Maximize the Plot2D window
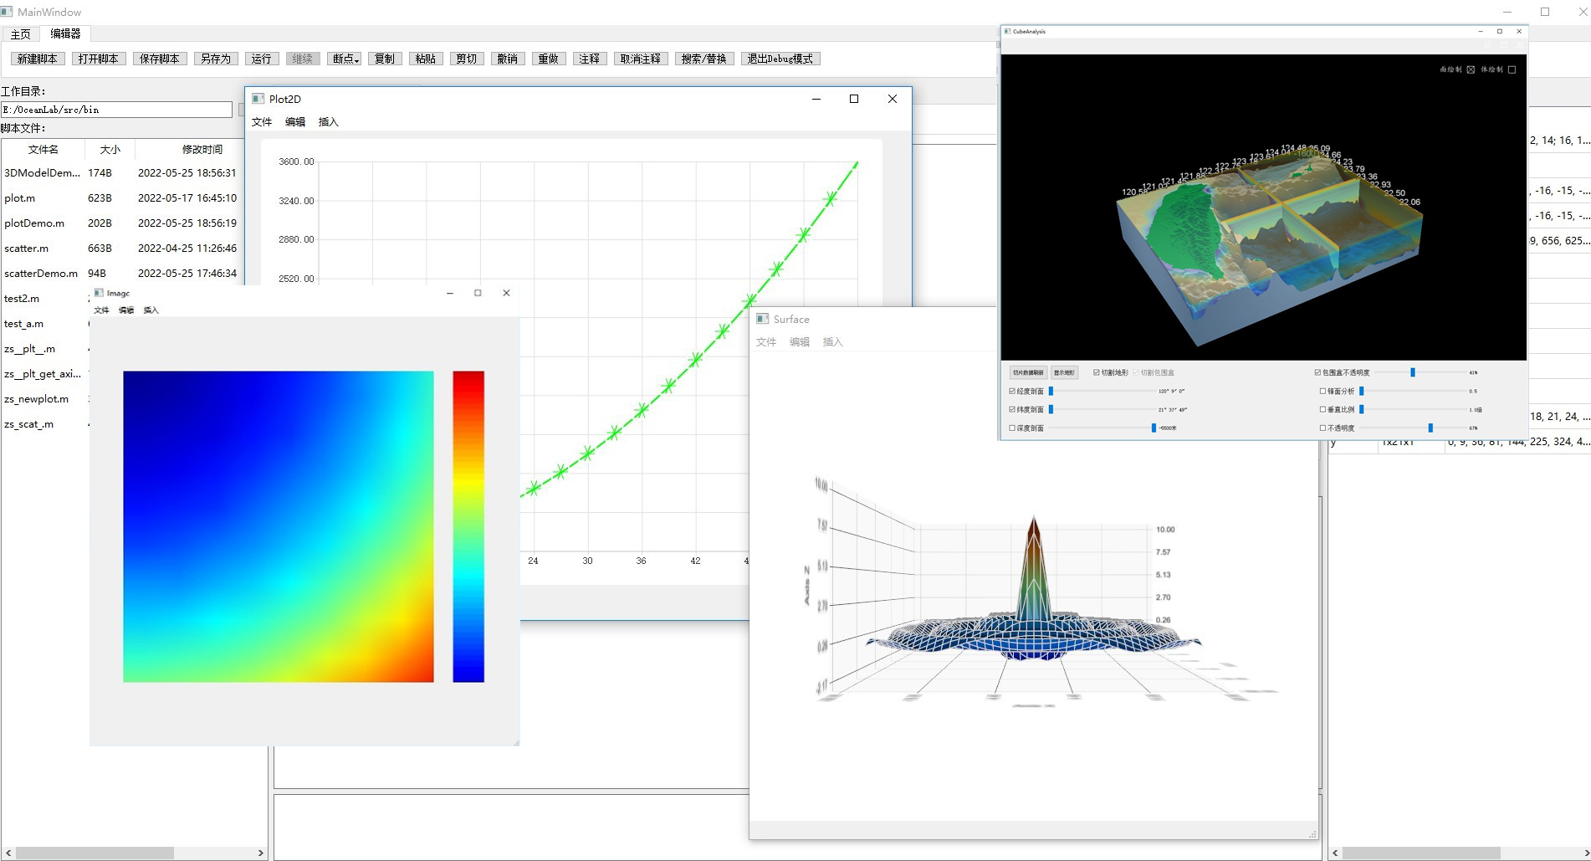 point(854,99)
